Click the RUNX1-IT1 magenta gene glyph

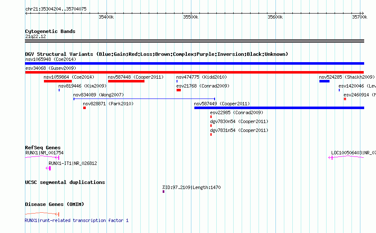click(x=48, y=168)
